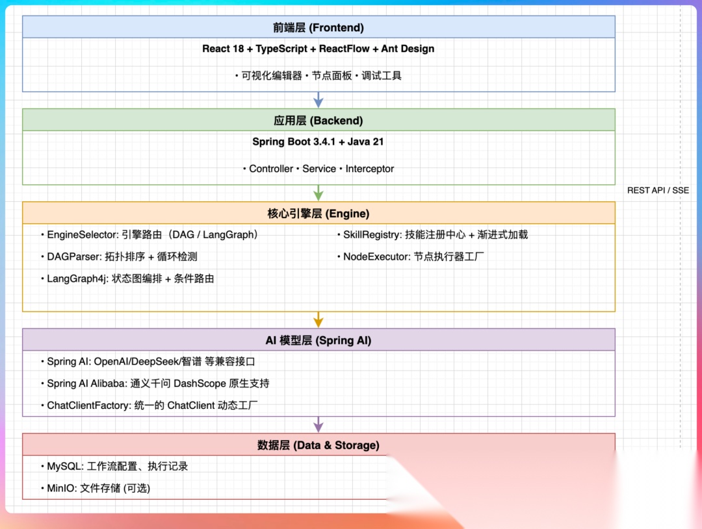Click Spring AI OpenAI/DeepSeek/智谱 bullet
The image size is (702, 529).
[148, 362]
